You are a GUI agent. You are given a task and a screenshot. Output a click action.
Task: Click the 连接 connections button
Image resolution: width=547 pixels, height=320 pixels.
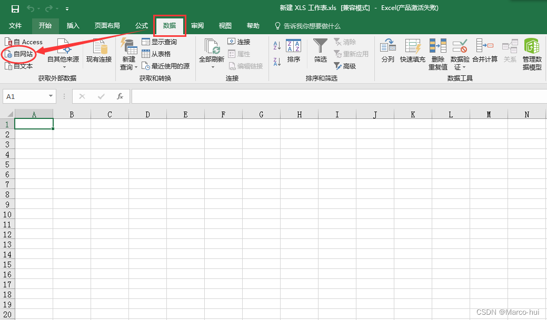coord(239,42)
